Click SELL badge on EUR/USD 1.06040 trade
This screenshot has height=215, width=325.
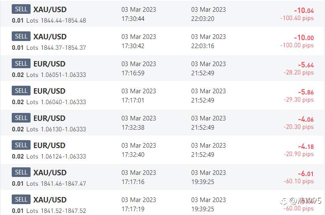click(21, 91)
